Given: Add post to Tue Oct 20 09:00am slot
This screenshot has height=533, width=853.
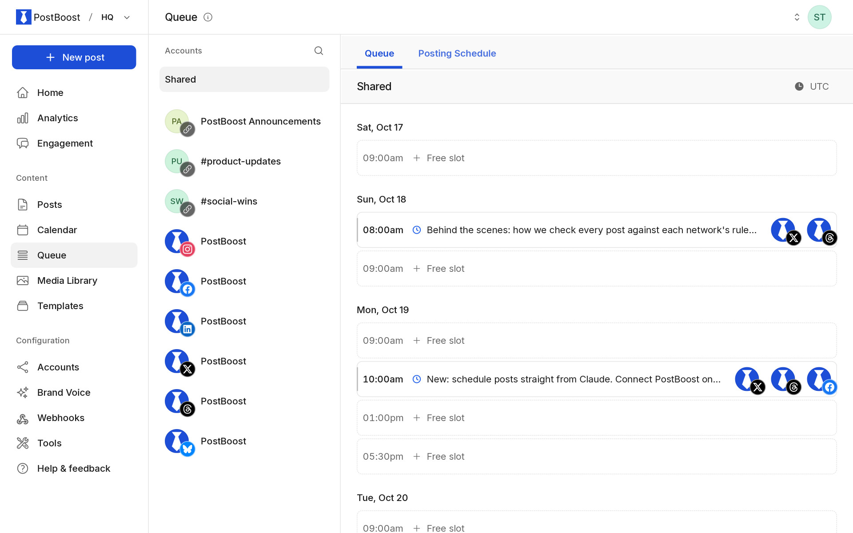Looking at the screenshot, I should pyautogui.click(x=597, y=523).
